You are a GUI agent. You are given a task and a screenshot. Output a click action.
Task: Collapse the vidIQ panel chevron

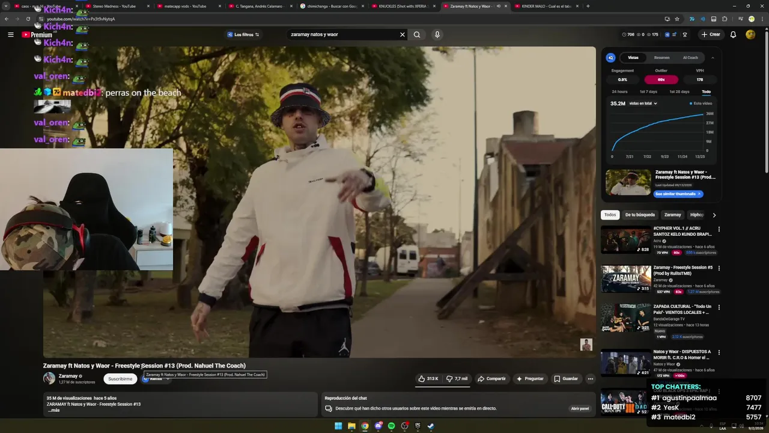(713, 58)
